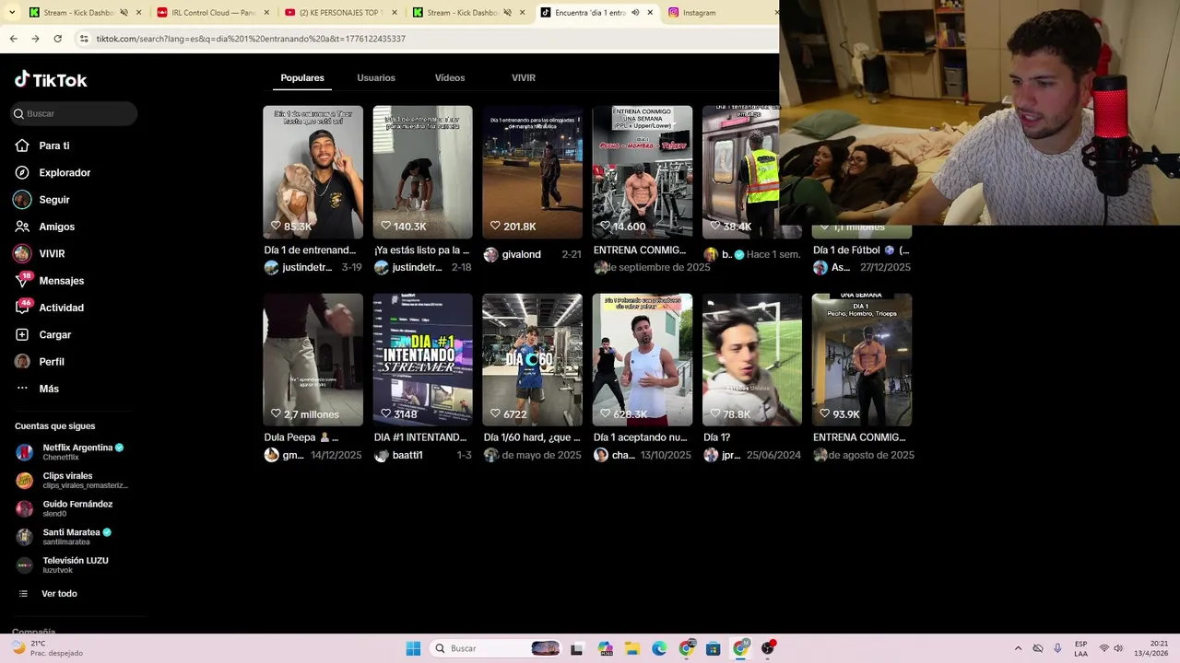Open VIVIR live from sidebar
This screenshot has height=663, width=1180.
pos(41,253)
